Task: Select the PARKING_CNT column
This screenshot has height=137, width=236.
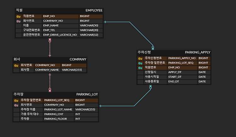Action: (x=54, y=114)
